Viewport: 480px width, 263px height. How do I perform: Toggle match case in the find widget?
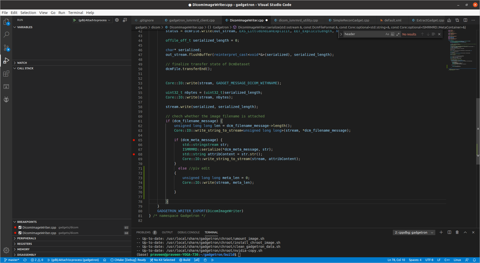pyautogui.click(x=387, y=34)
